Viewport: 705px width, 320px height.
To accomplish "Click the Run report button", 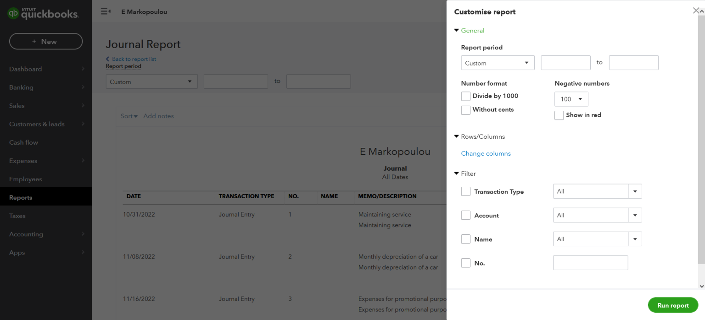I will point(673,305).
